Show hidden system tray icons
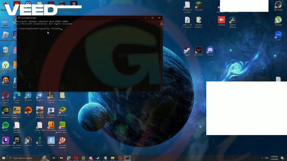 262,158
